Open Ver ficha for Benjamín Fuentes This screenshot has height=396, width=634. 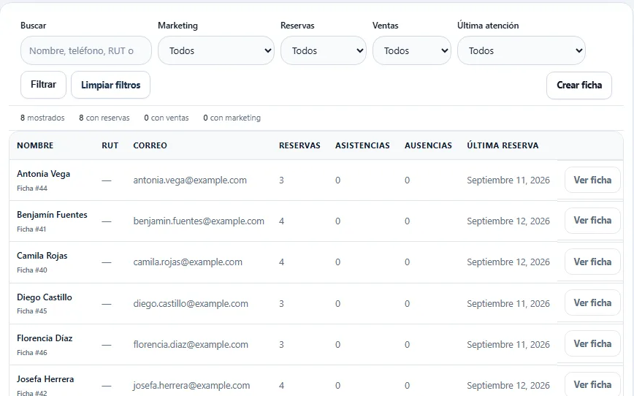pyautogui.click(x=592, y=221)
